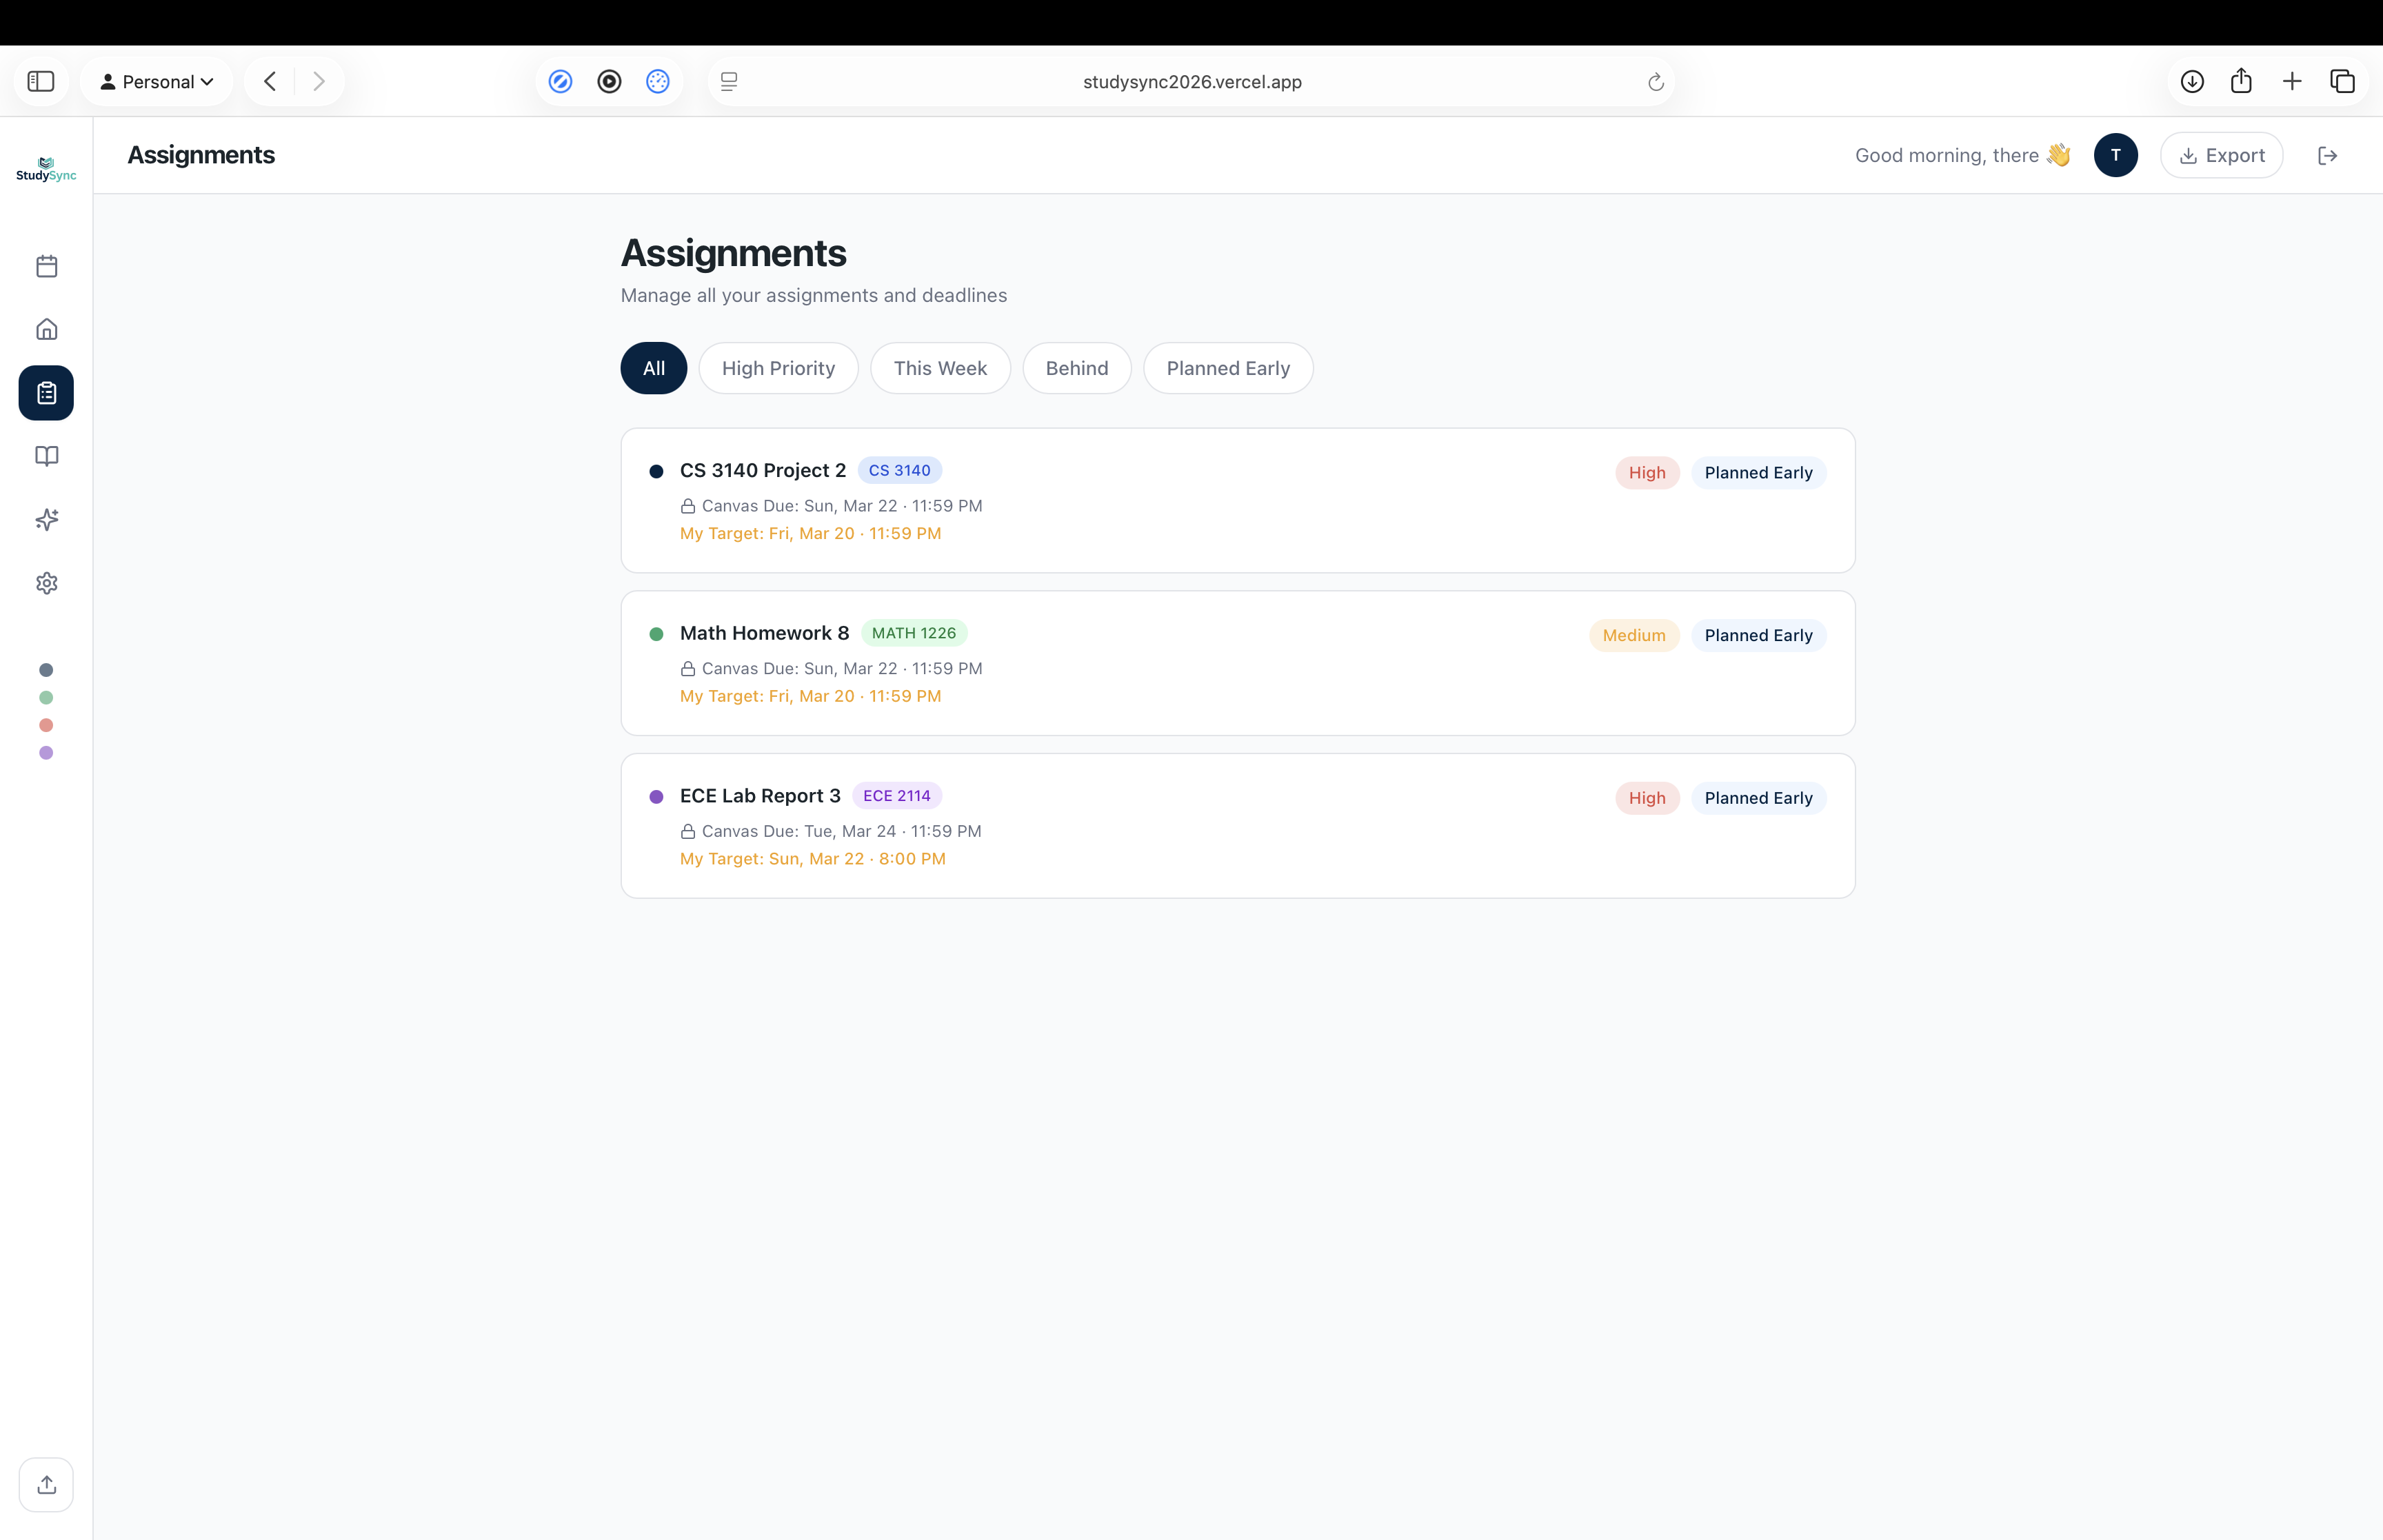Open the courses book icon
This screenshot has height=1540, width=2383.
tap(46, 456)
